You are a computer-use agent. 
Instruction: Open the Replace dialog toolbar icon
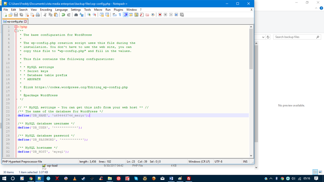[x=81, y=15]
